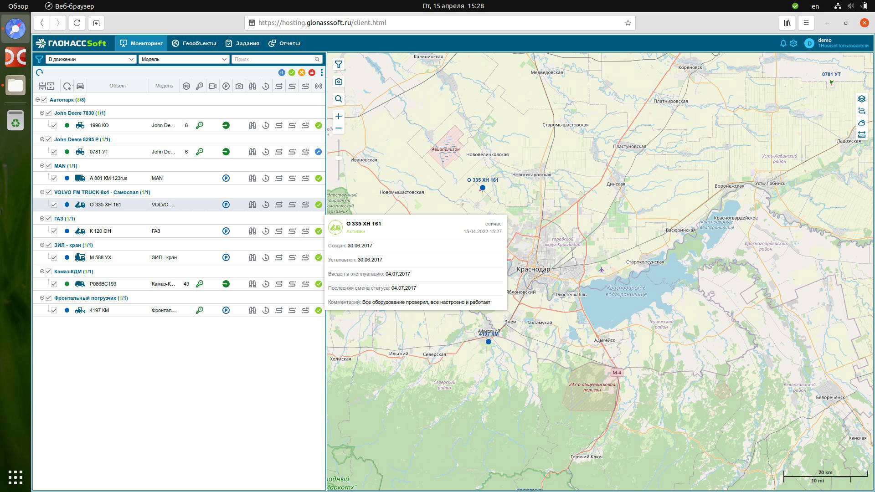Collapse the John Deere 7830 group
Screen dimensions: 875x492
(42, 113)
